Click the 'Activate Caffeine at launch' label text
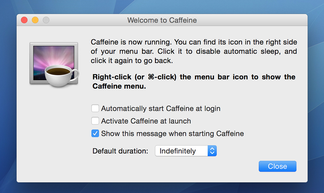Image resolution: width=324 pixels, height=193 pixels. point(146,121)
